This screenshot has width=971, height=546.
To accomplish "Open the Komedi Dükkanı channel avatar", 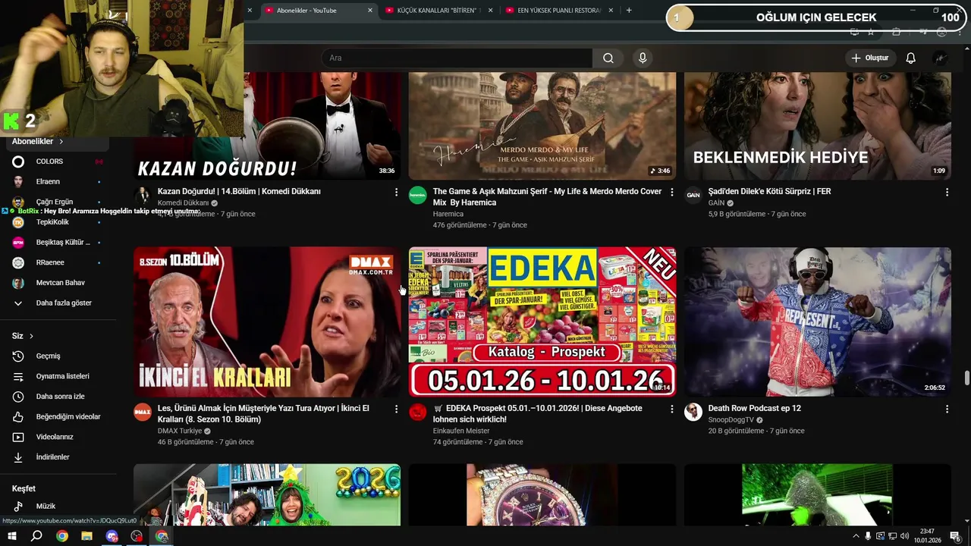I will point(143,195).
